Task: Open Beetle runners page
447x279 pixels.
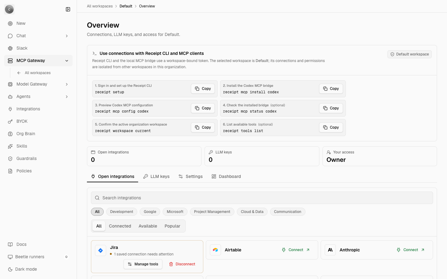Action: pyautogui.click(x=38, y=257)
